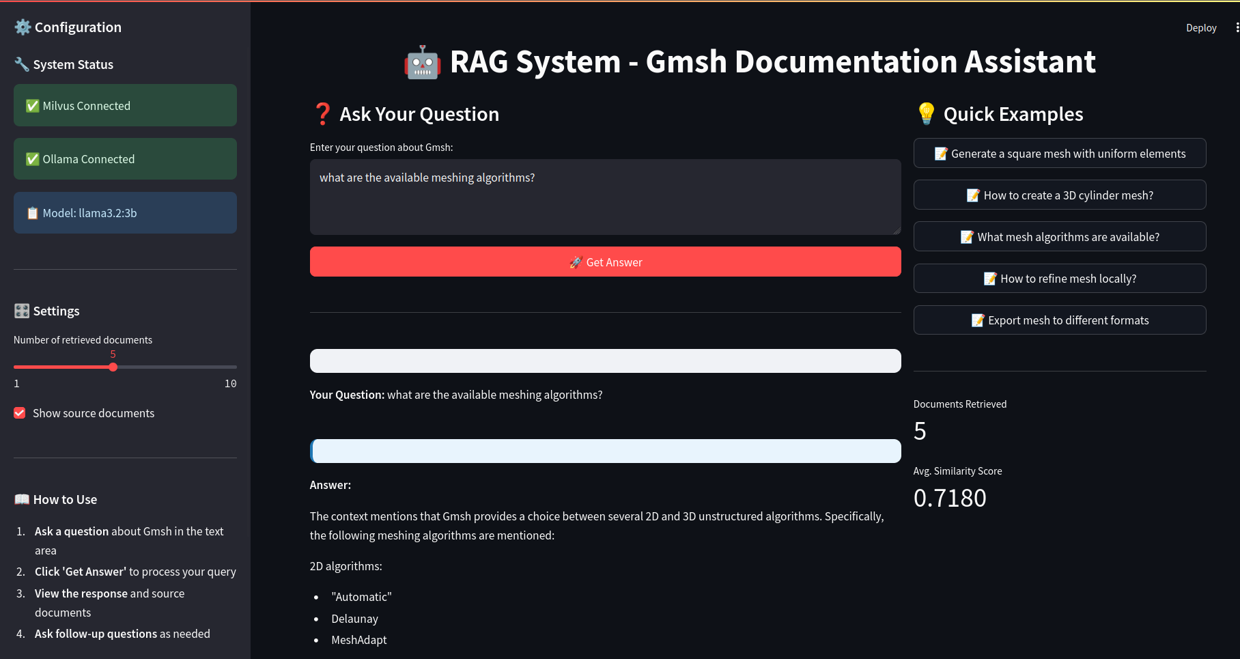Viewport: 1240px width, 659px height.
Task: Click the Delaunay bullet item
Action: point(354,619)
